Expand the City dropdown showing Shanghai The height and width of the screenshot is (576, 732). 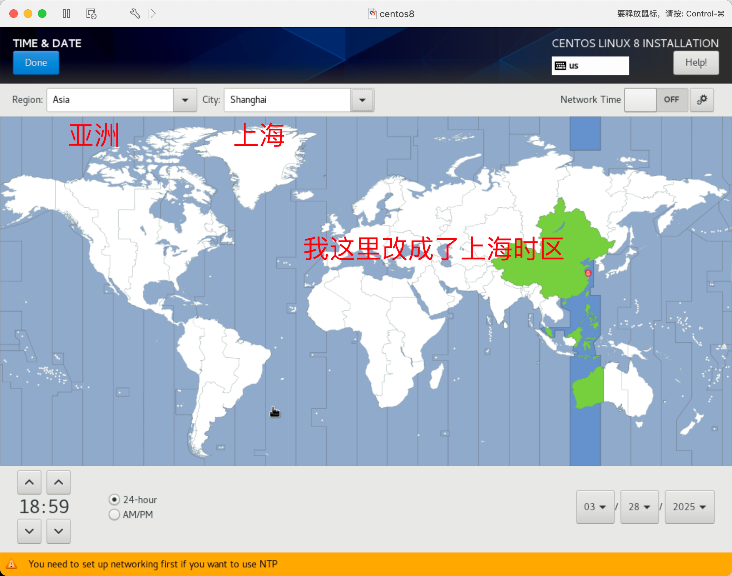coord(362,100)
